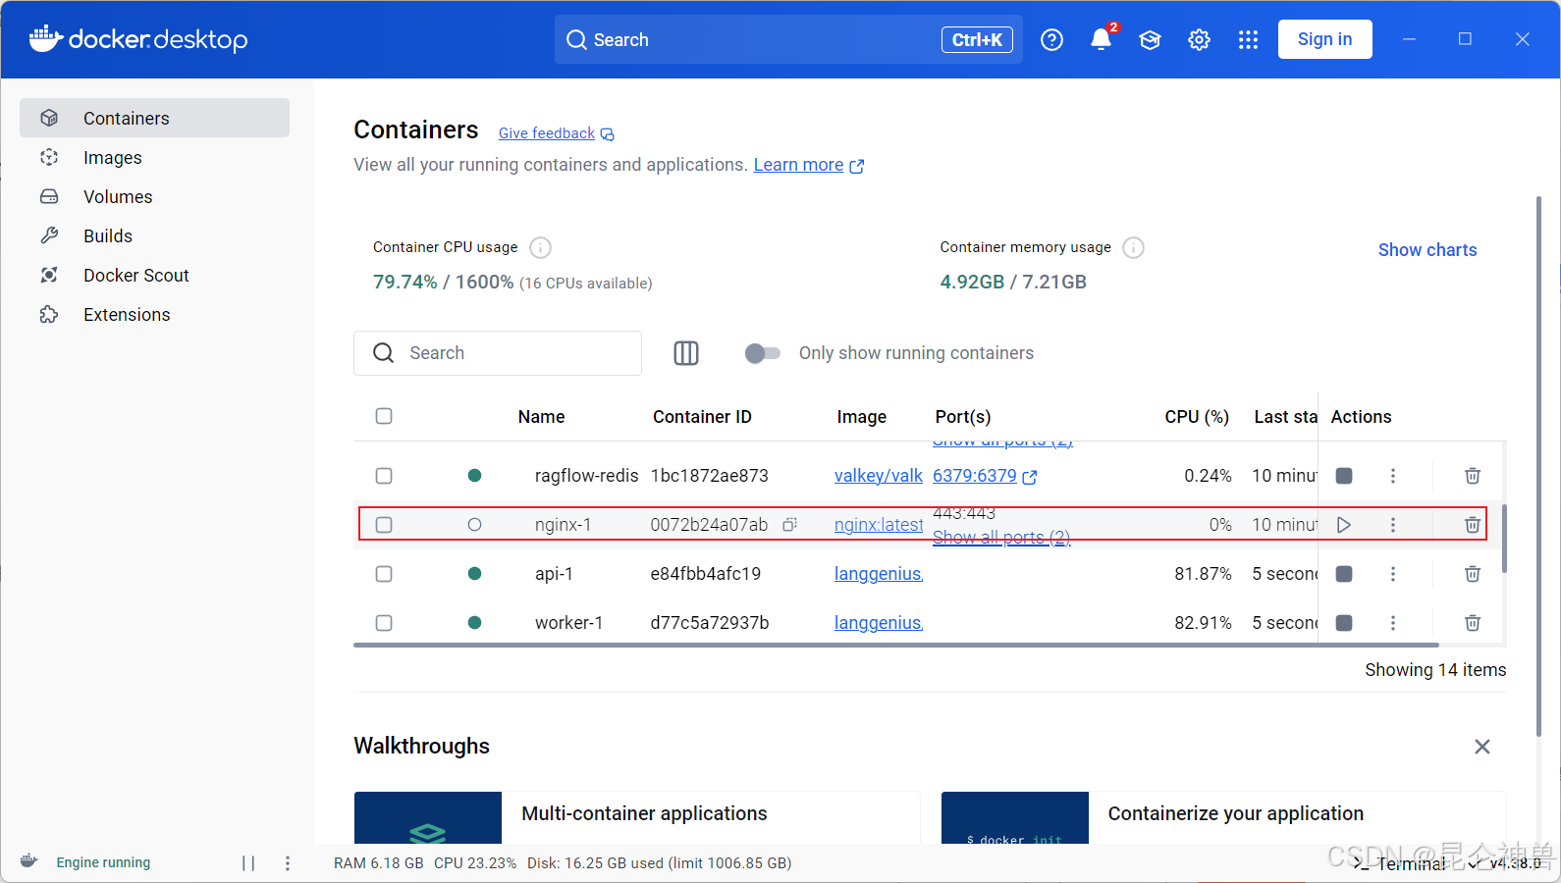This screenshot has height=883, width=1561.
Task: Check the nginx-1 row checkbox
Action: (384, 525)
